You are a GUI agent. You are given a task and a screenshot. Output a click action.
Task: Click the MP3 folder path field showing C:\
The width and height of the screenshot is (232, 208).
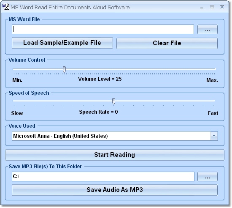103,176
